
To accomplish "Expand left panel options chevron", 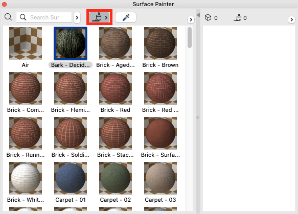I will tap(191, 19).
